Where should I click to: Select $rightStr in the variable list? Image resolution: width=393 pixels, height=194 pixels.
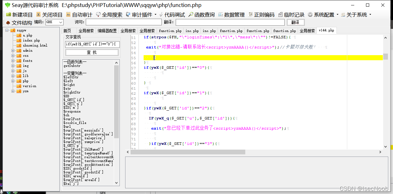pos(72,93)
